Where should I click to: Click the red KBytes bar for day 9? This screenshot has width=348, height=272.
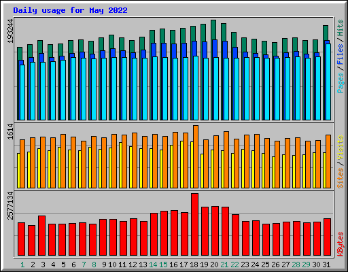[x=103, y=237]
